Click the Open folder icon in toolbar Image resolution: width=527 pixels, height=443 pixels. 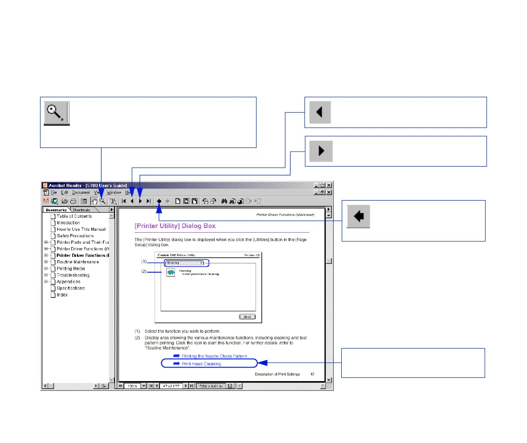[65, 201]
